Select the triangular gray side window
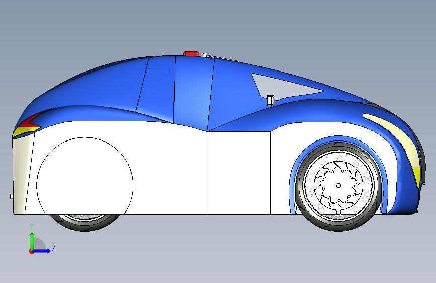 pos(284,86)
